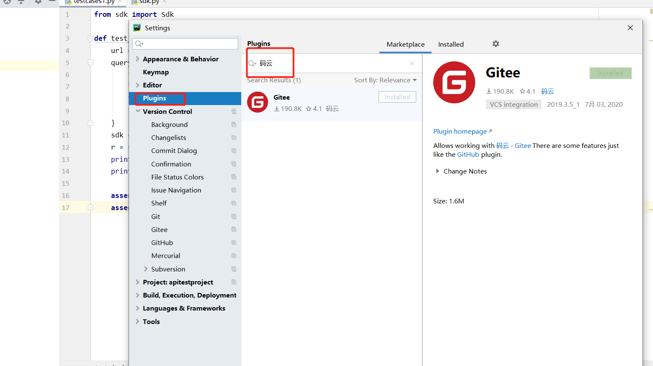Image resolution: width=653 pixels, height=366 pixels.
Task: Click the project-level icon beside Issue Navigation
Action: 234,190
